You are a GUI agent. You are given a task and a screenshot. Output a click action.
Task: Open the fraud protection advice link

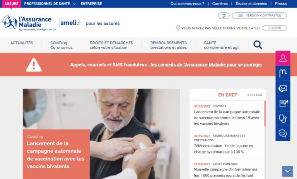(x=206, y=65)
